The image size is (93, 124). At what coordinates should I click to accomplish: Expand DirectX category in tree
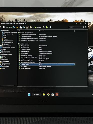click(3, 58)
